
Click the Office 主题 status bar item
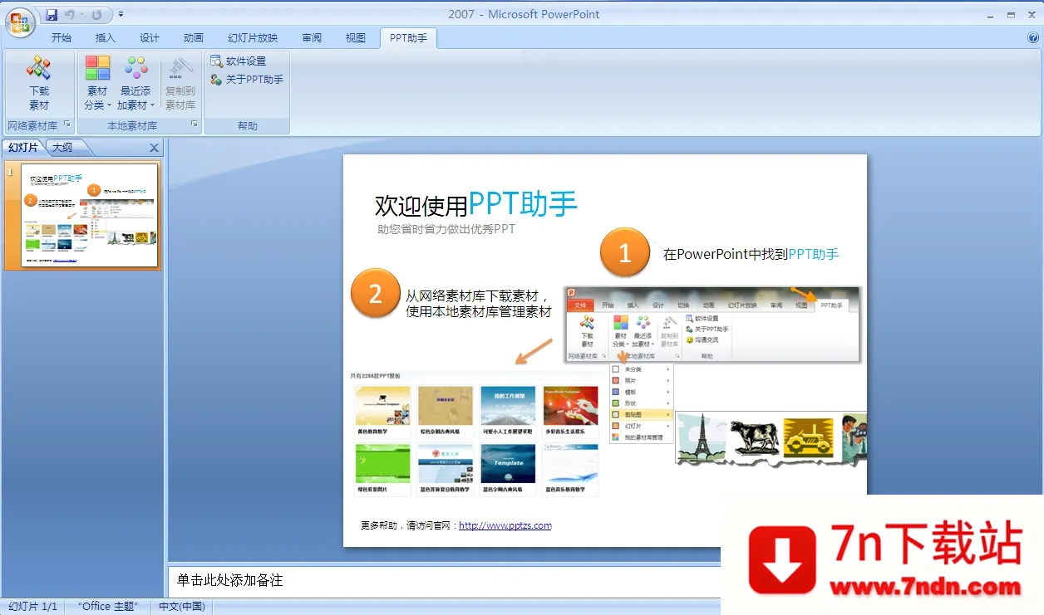pyautogui.click(x=106, y=606)
